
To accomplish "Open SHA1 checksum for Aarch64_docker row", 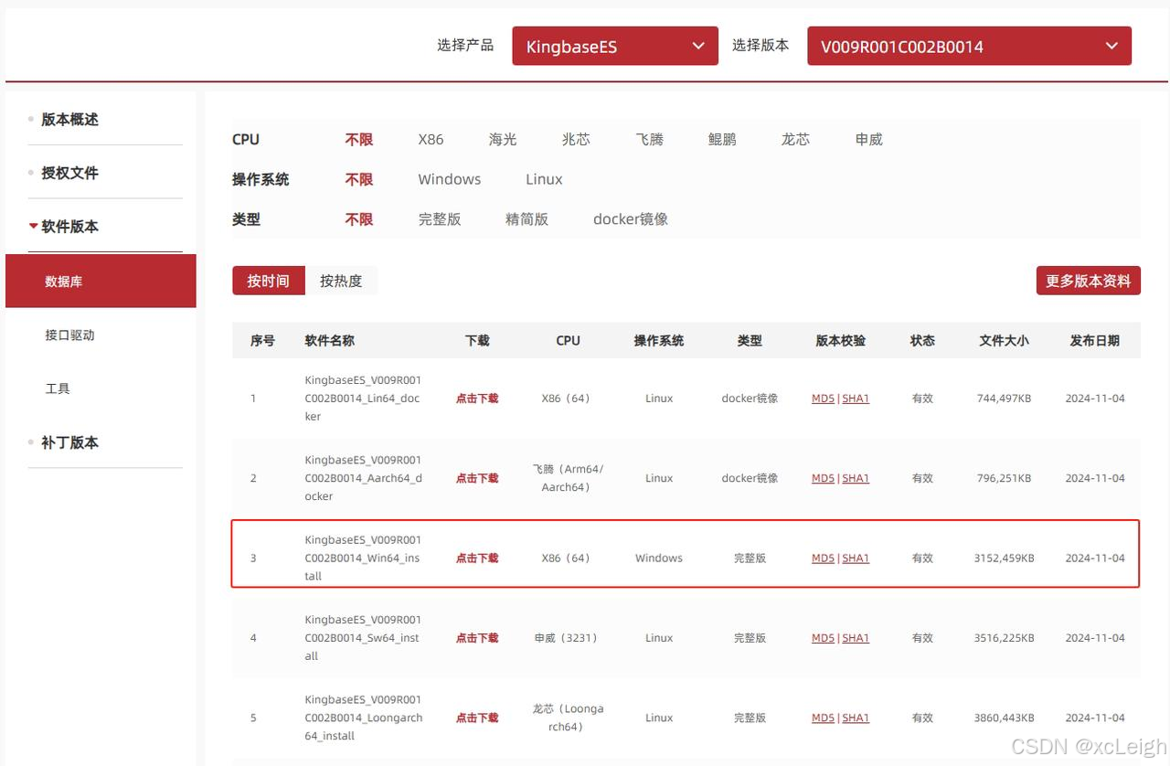I will 856,478.
